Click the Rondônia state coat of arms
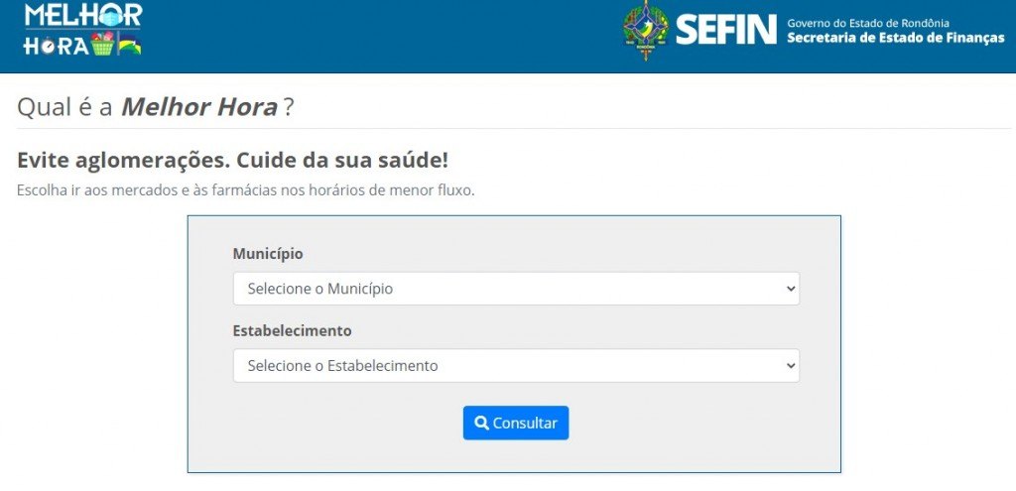 coord(645,30)
